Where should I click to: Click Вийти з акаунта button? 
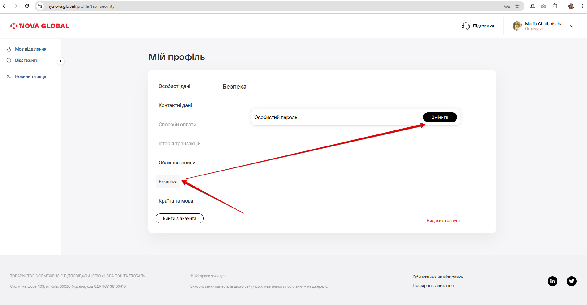point(179,218)
